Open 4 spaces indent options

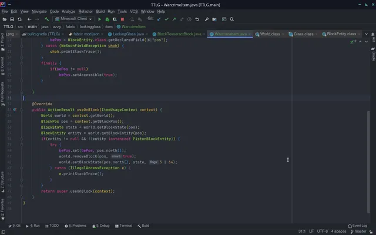pyautogui.click(x=338, y=231)
